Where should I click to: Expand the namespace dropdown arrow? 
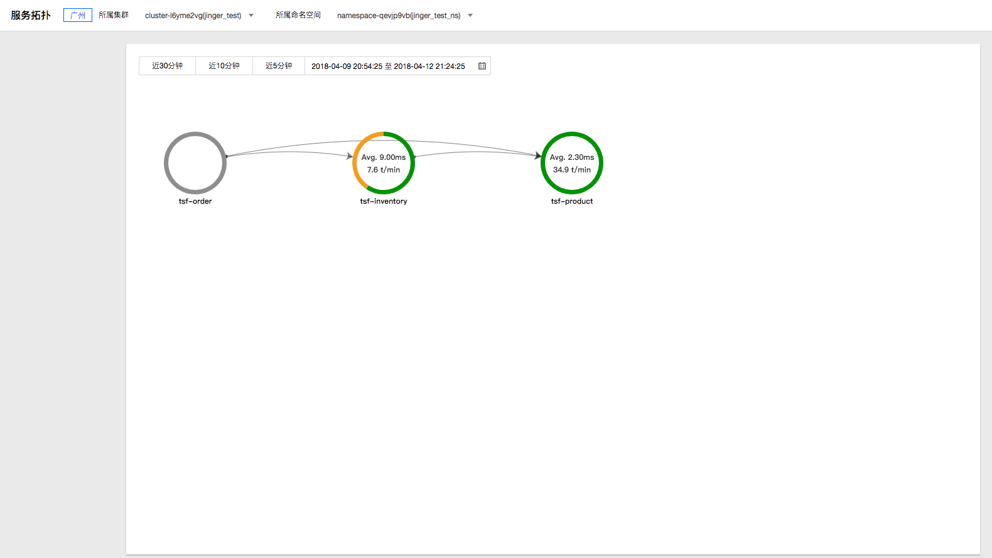[470, 16]
